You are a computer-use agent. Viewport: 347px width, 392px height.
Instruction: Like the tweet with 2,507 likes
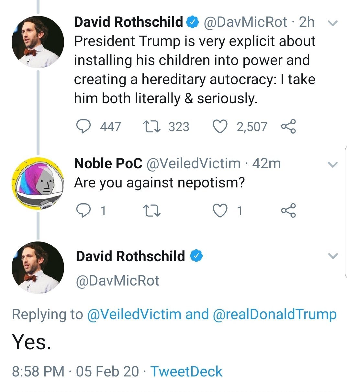(220, 127)
